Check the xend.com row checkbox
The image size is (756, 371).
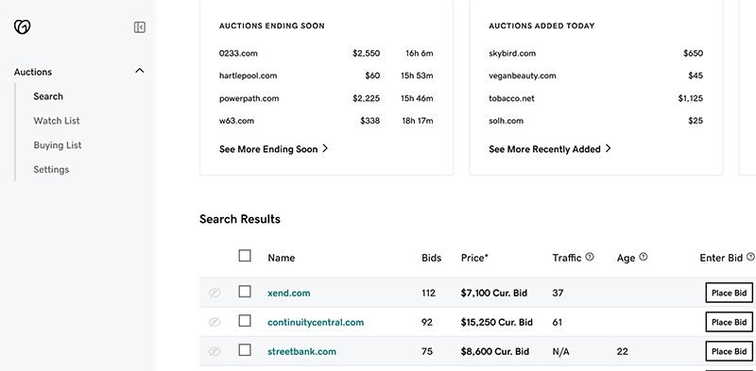tap(245, 292)
